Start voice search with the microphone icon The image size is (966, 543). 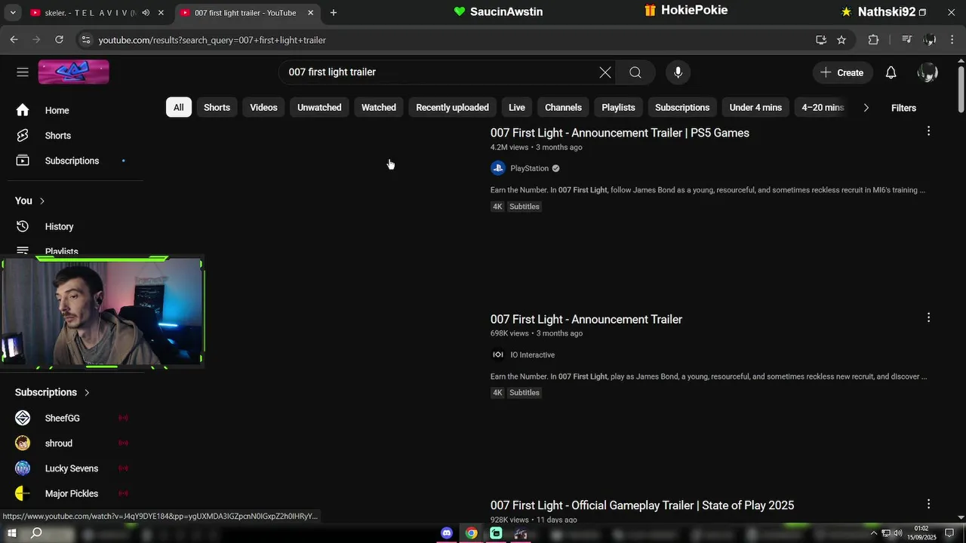click(678, 72)
